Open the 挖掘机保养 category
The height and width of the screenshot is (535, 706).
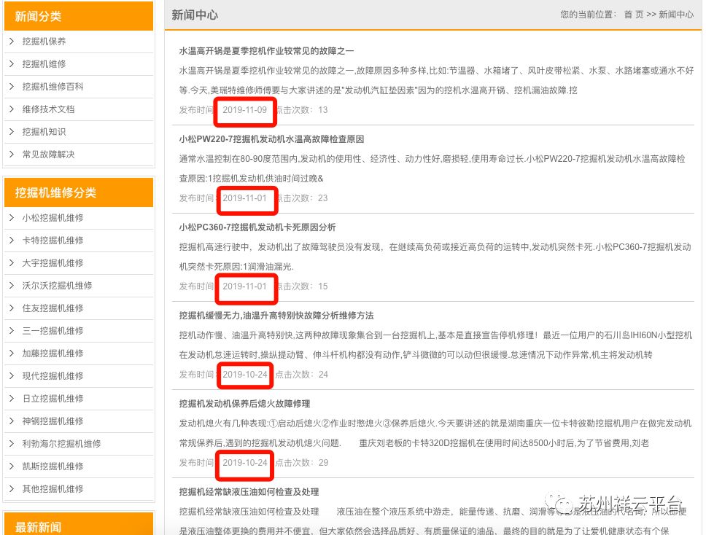[x=44, y=42]
